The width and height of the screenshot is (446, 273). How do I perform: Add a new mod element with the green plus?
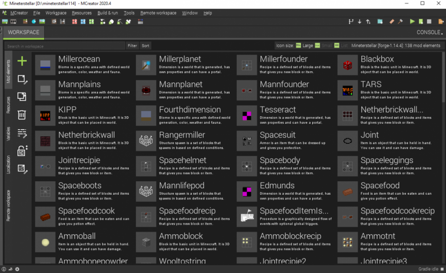22,61
